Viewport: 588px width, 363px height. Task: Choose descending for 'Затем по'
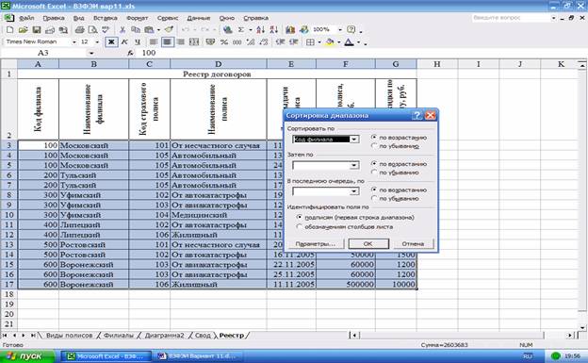374,172
